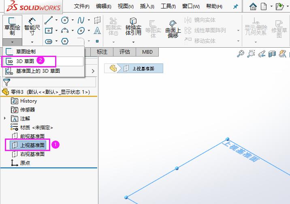Choose 草图绘制 from the dropdown list
This screenshot has width=290, height=204.
44,51
